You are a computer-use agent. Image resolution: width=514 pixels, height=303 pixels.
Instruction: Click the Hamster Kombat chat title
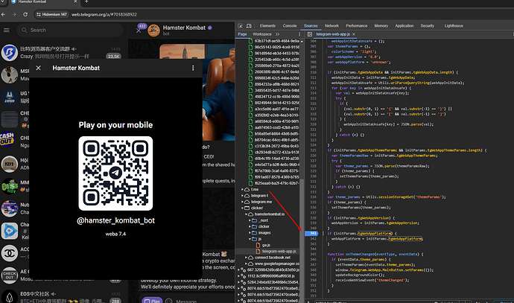pyautogui.click(x=184, y=28)
